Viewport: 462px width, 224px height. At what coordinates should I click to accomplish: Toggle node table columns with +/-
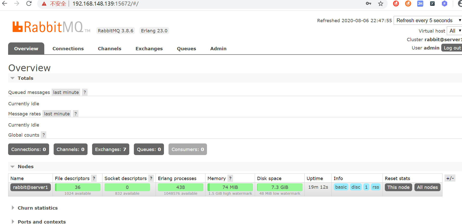point(450,178)
